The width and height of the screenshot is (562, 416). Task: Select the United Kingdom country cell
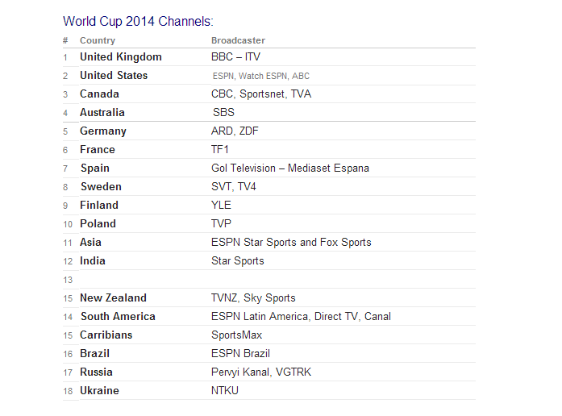coord(121,57)
